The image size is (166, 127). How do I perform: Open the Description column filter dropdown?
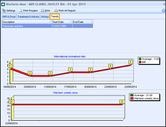point(50,22)
